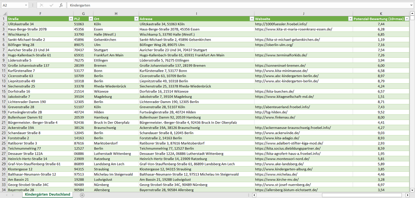This screenshot has height=198, width=415.
Task: Click the horizontal scrollbar right arrow
Action: point(407,195)
